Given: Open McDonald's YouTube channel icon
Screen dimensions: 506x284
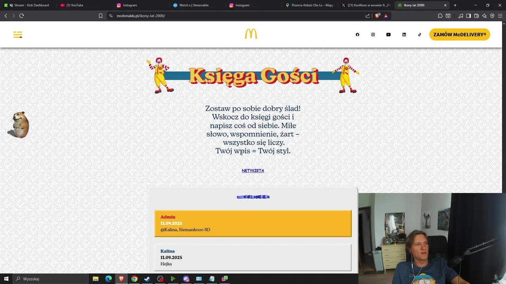Looking at the screenshot, I should click(x=388, y=35).
